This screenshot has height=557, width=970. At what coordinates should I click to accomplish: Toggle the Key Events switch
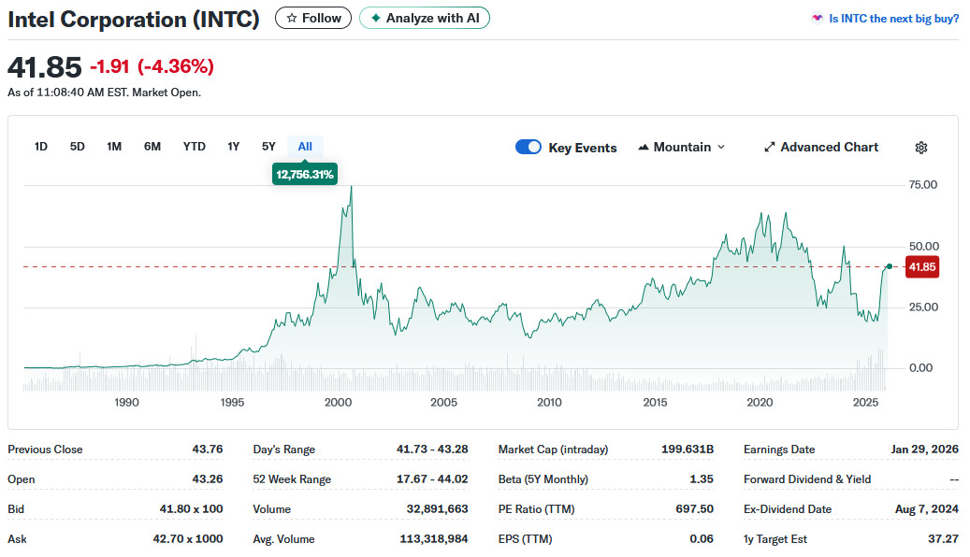point(528,148)
